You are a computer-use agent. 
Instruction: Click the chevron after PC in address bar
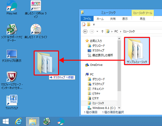pyautogui.click(x=121, y=31)
